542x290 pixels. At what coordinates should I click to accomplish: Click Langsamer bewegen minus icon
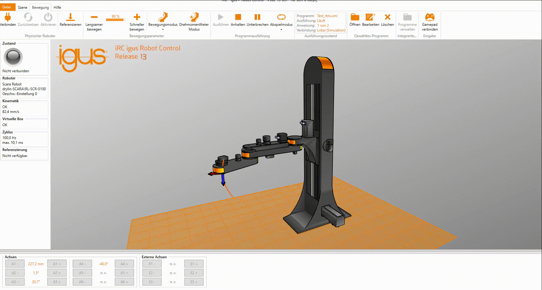coord(94,17)
